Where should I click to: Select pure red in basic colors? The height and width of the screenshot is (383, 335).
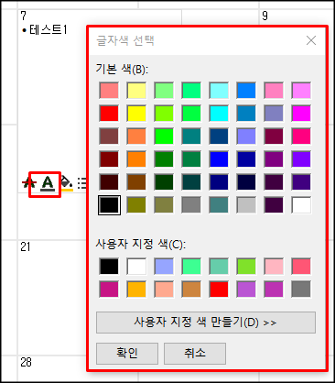[x=109, y=114]
